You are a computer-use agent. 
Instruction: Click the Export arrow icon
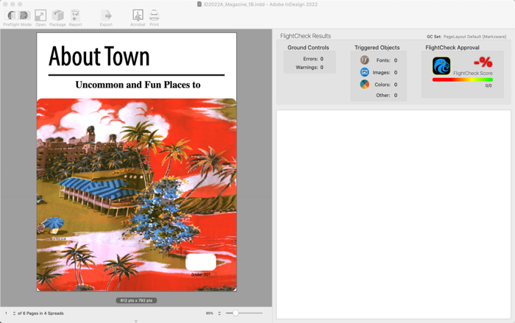[x=106, y=15]
